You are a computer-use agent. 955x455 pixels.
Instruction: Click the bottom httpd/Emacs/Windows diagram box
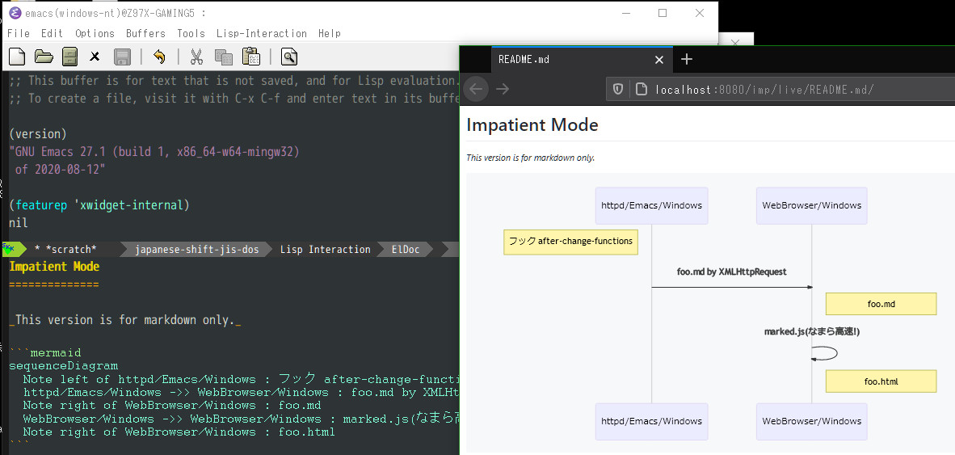tap(652, 421)
